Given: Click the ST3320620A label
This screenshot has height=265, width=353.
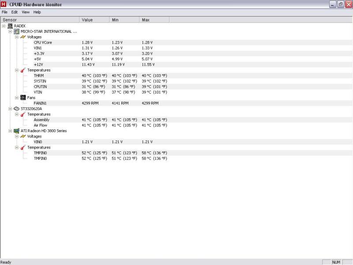Looking at the screenshot, I should [x=31, y=109].
